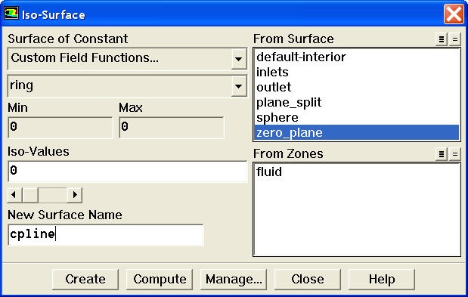Viewport: 468px width, 297px height.
Task: Nudge iso-value slider right arrow
Action: click(x=75, y=195)
